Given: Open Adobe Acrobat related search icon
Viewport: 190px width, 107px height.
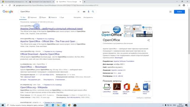Looking at the screenshot, I should (117, 86).
